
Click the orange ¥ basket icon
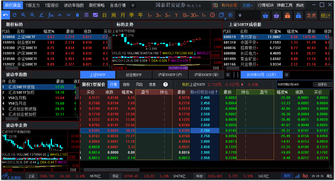(x=288, y=15)
